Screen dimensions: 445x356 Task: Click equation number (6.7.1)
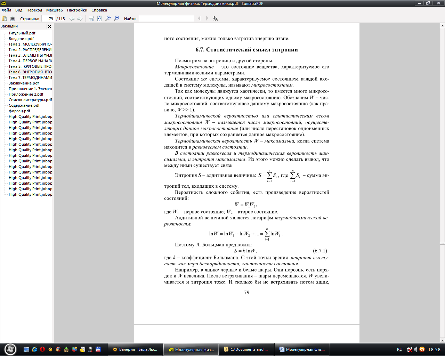[x=320, y=251]
